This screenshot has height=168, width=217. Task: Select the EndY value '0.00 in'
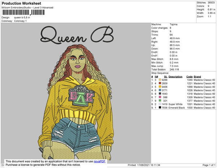pos(174,56)
